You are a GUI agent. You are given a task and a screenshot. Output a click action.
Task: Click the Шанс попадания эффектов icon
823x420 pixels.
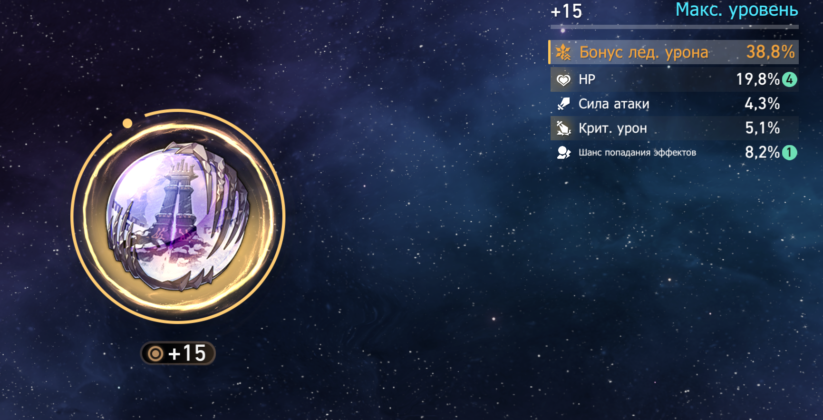[x=563, y=153]
